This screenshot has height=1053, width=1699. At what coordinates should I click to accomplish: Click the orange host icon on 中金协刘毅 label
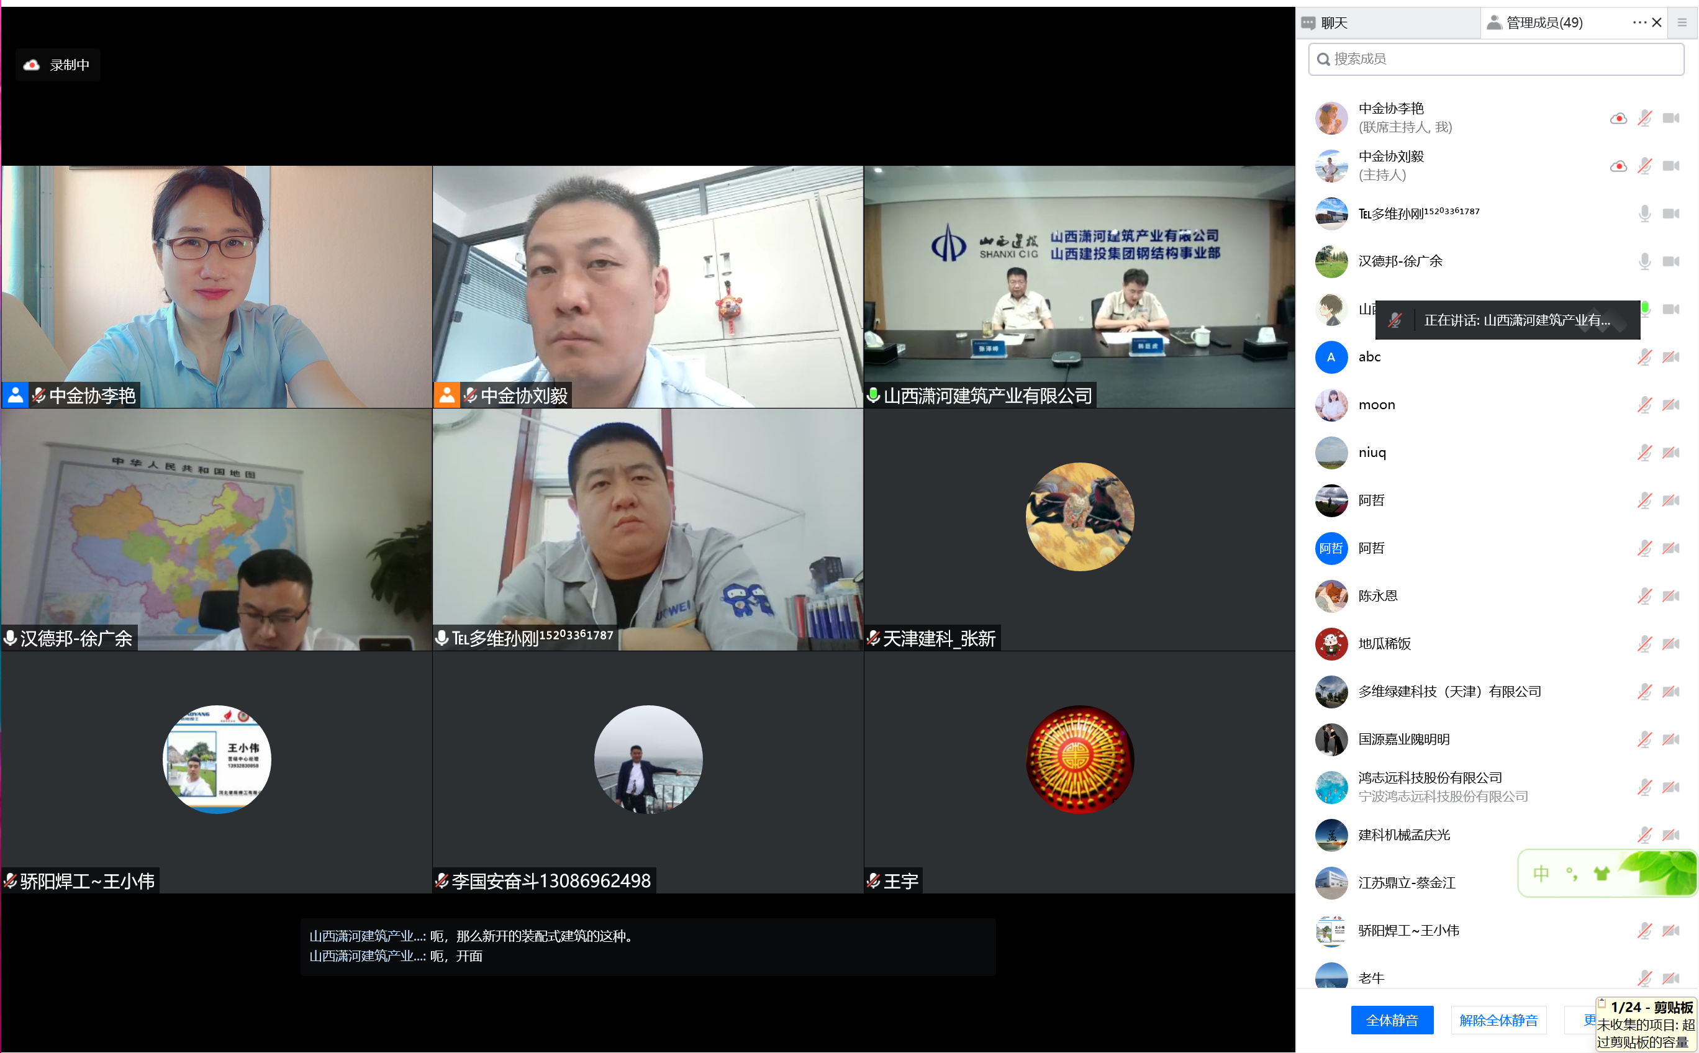[x=446, y=395]
